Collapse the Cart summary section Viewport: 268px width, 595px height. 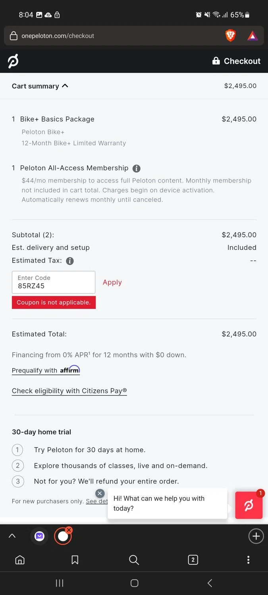tap(40, 86)
